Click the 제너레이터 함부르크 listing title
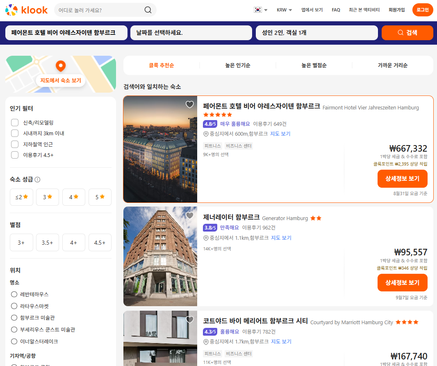Image resolution: width=437 pixels, height=366 pixels. click(231, 217)
